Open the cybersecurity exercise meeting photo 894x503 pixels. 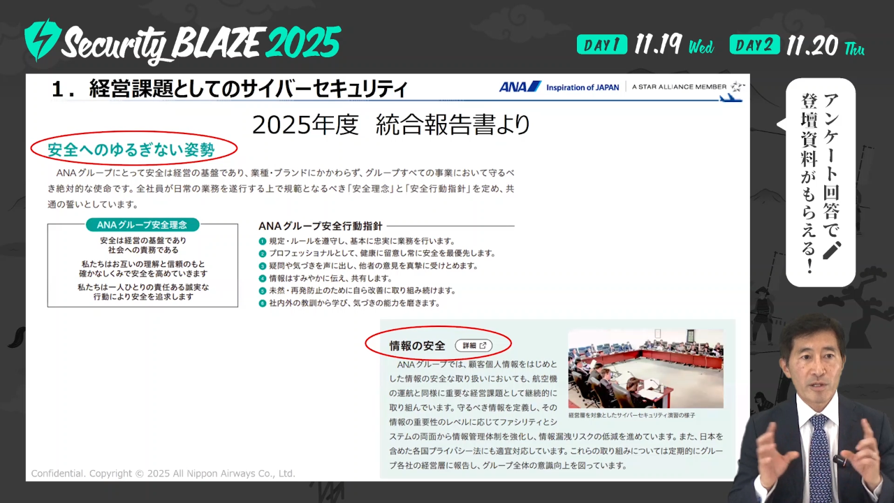click(645, 369)
